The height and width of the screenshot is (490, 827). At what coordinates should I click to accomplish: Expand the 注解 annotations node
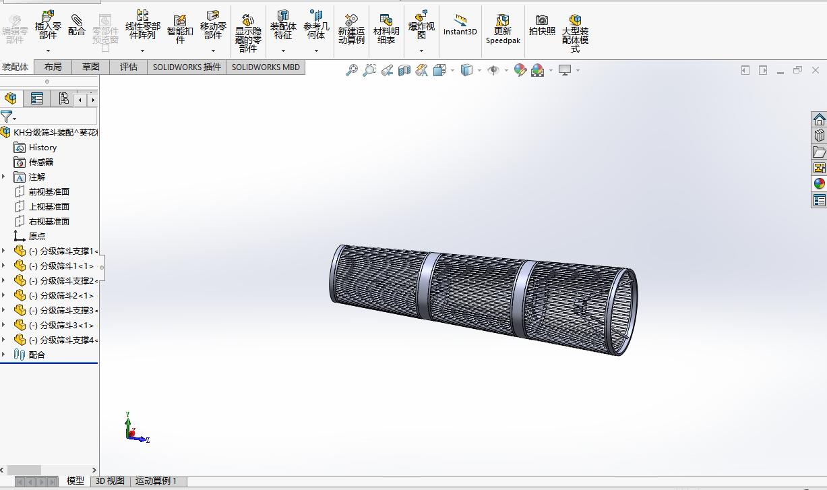pyautogui.click(x=4, y=177)
